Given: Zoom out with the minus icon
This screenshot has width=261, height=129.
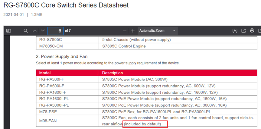Looking at the screenshot, I should pos(125,31).
